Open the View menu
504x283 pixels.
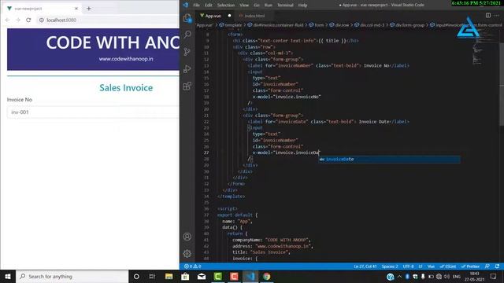(x=244, y=6)
